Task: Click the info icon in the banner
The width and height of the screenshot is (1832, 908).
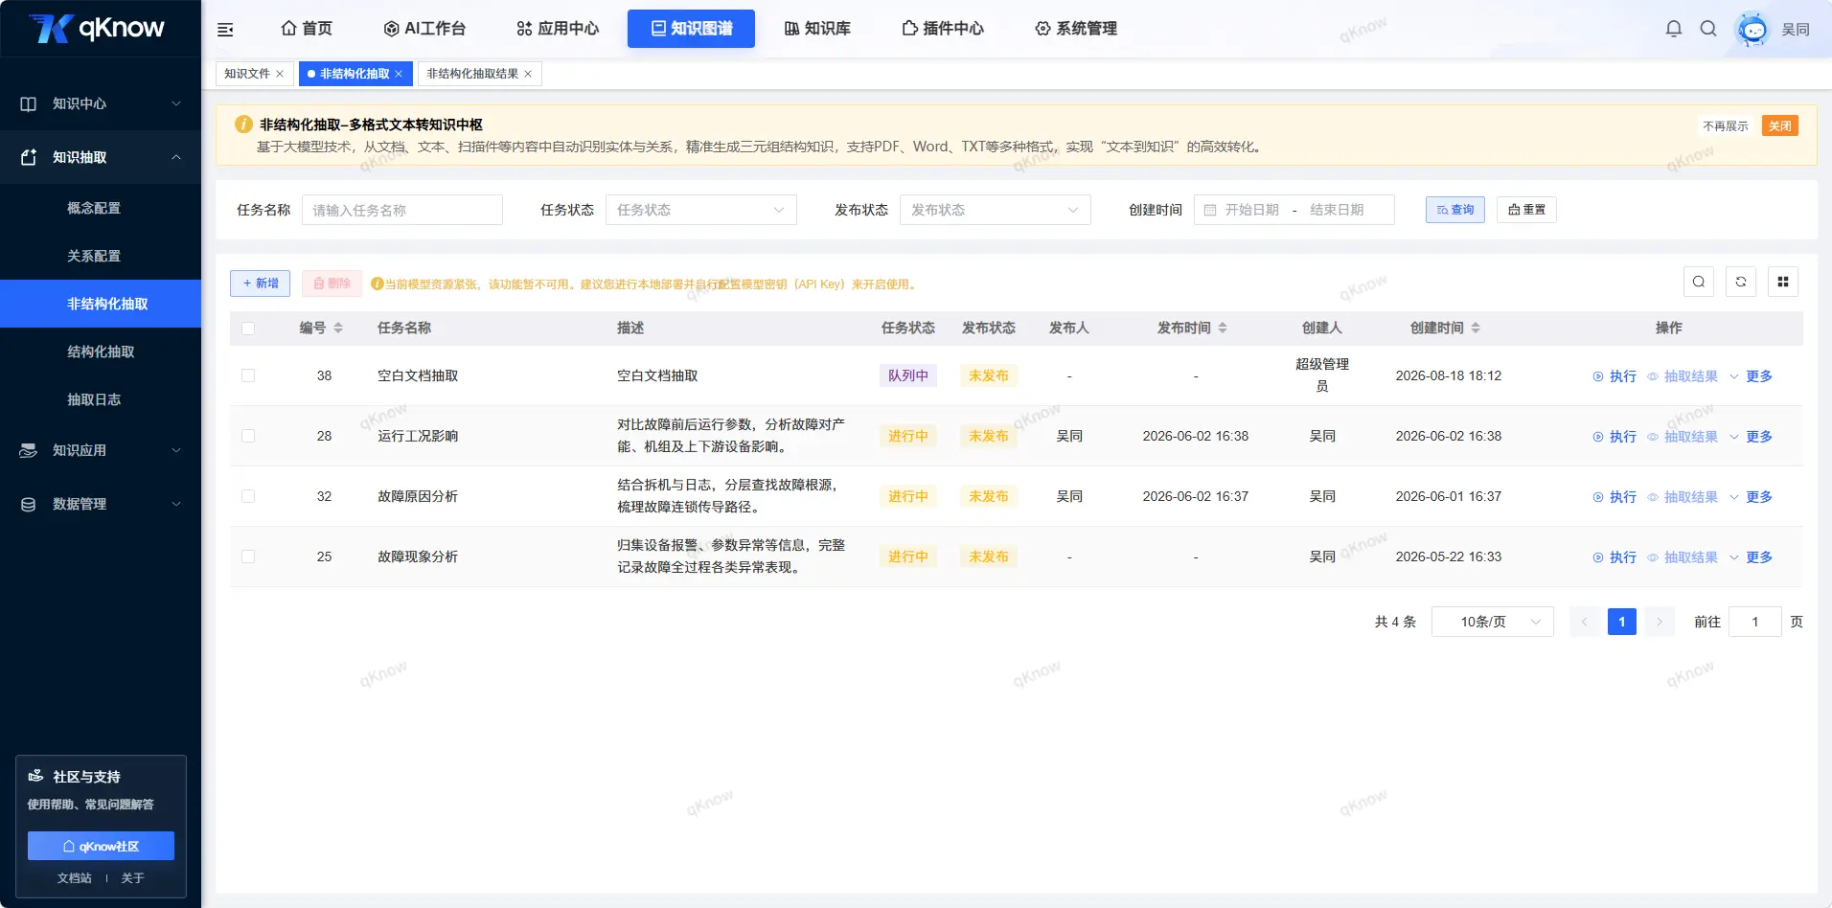Action: [x=243, y=125]
